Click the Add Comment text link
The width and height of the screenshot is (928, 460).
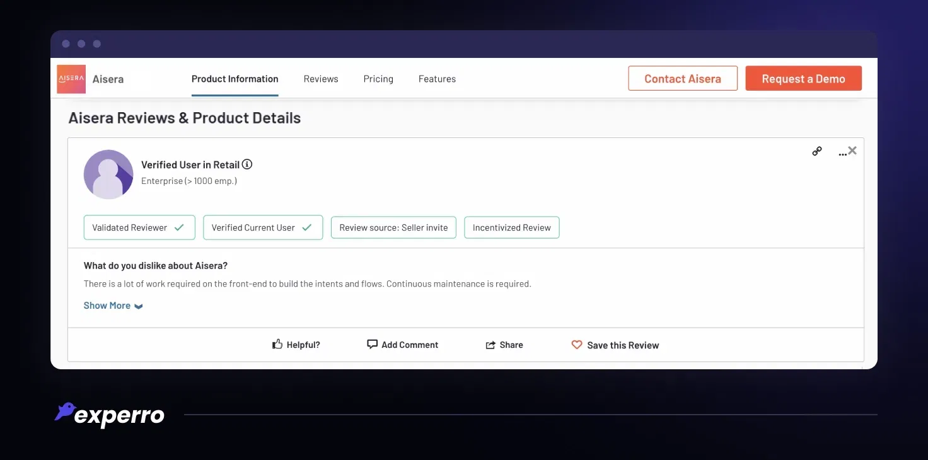410,345
